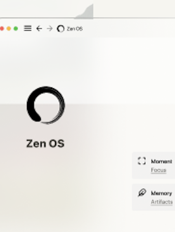
Task: Select the Zen OS breadcrumb title
Action: (x=75, y=29)
